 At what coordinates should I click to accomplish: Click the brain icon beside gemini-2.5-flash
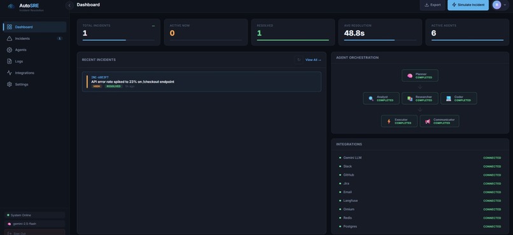[9, 224]
